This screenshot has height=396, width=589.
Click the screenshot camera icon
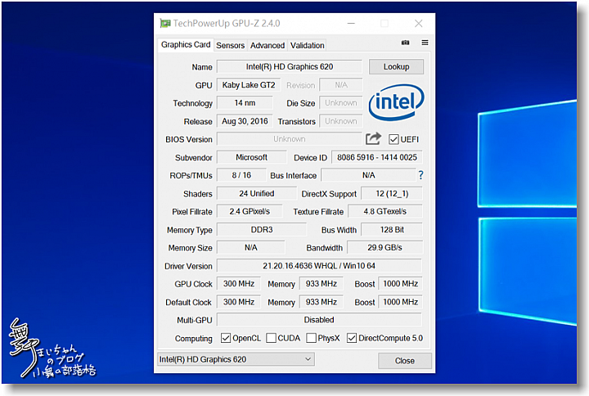pos(405,43)
